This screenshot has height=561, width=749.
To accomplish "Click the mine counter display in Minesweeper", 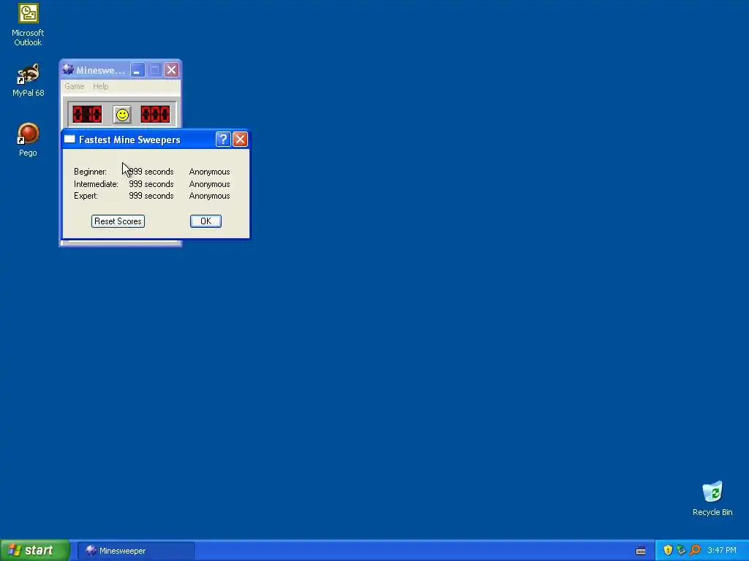I will point(87,115).
